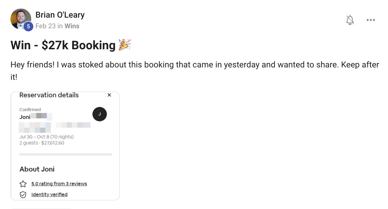Click the star rating icon
The width and height of the screenshot is (388, 209).
pyautogui.click(x=23, y=184)
